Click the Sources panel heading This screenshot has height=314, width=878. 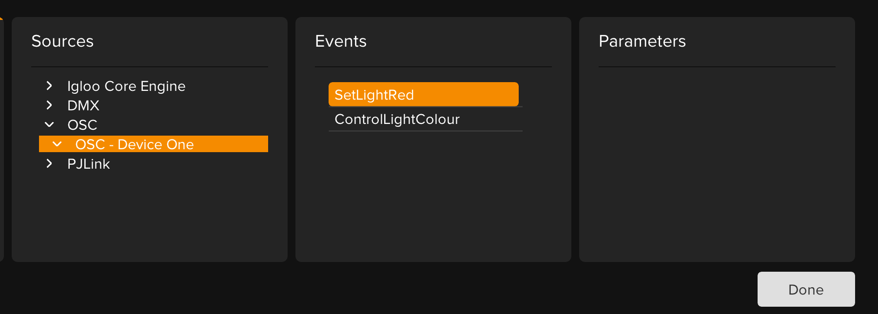pos(62,41)
